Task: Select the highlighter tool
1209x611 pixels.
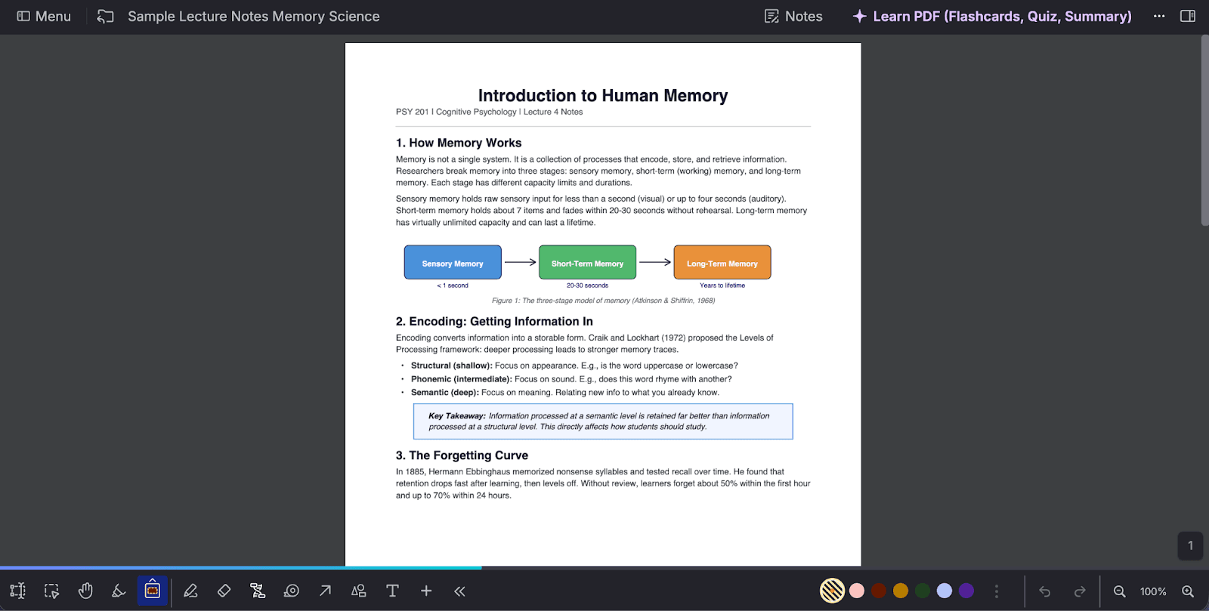Action: pyautogui.click(x=119, y=591)
